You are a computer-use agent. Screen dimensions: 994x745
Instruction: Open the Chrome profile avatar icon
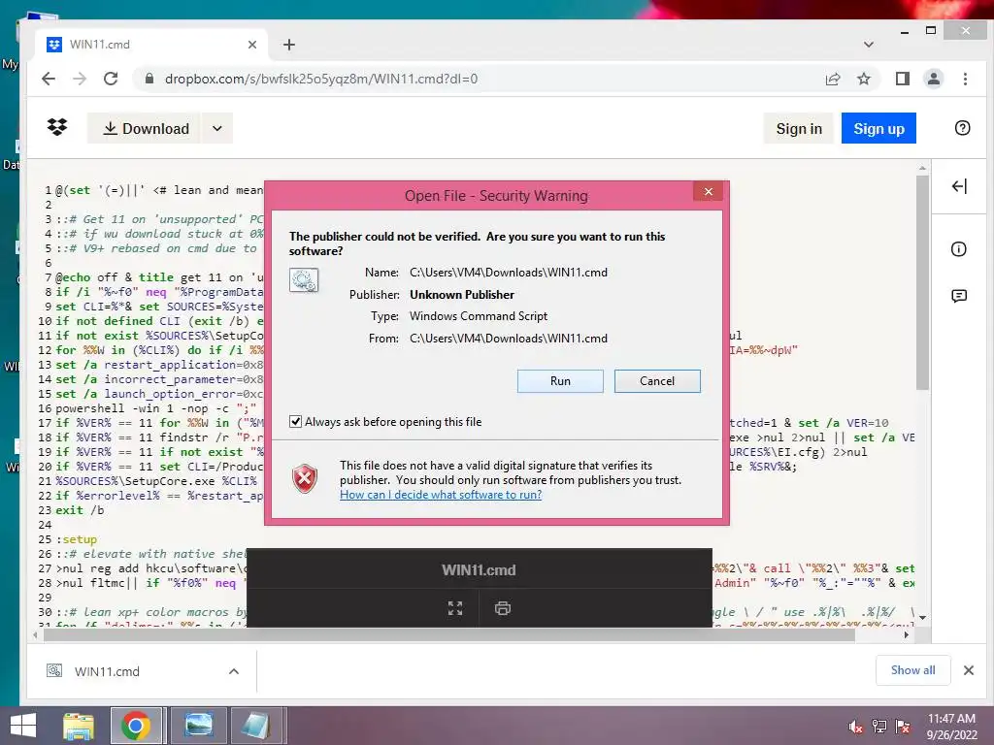point(933,79)
